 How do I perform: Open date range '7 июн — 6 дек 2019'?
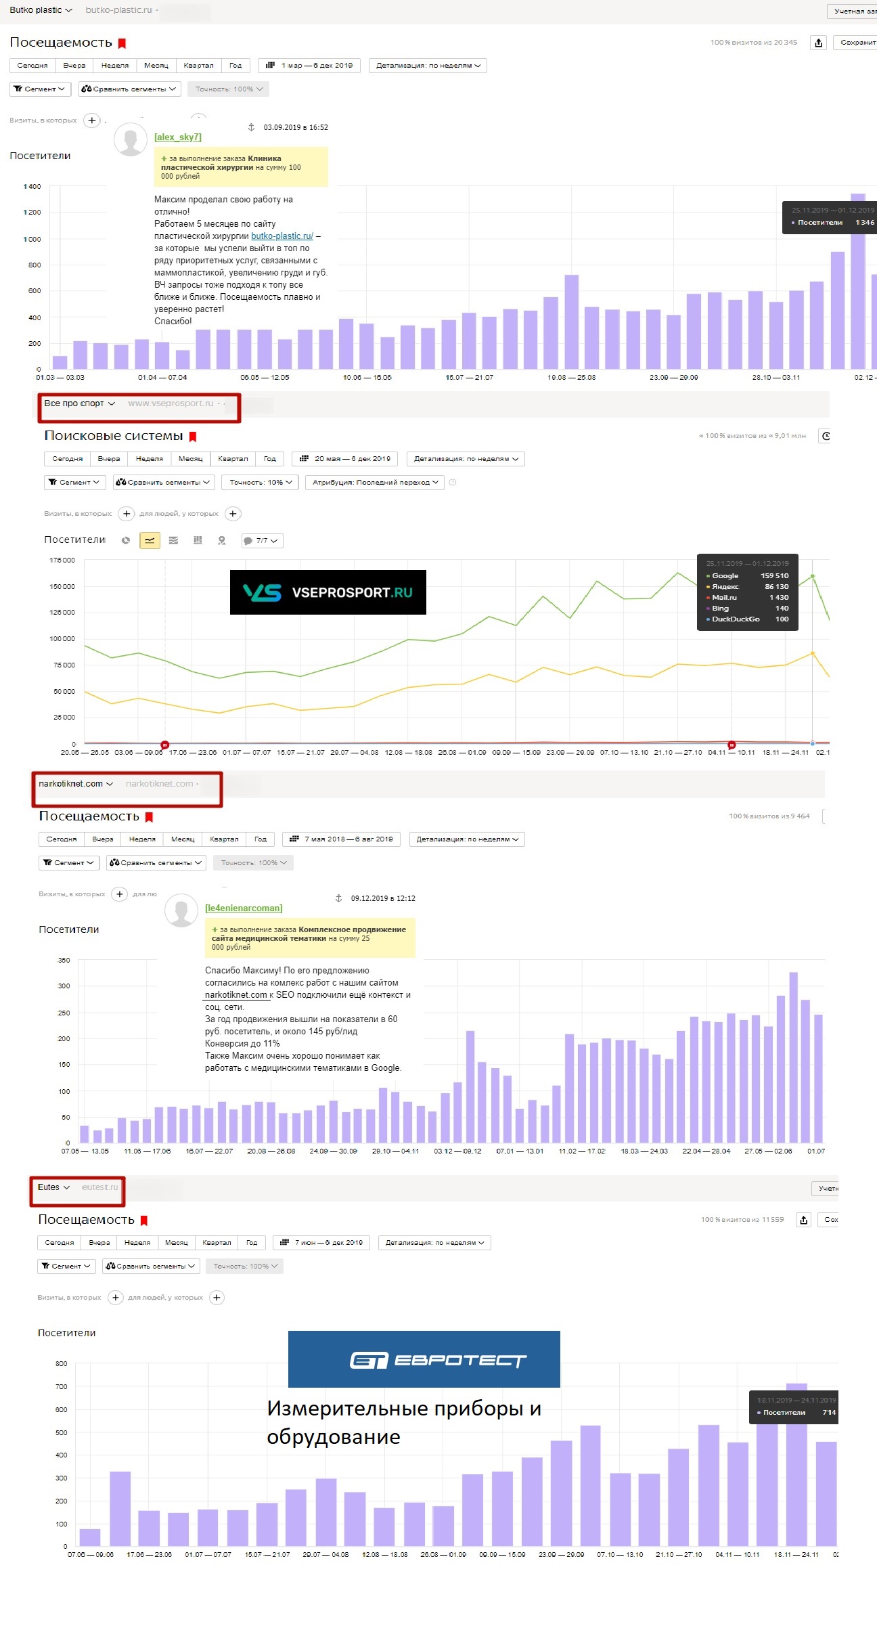click(321, 1243)
